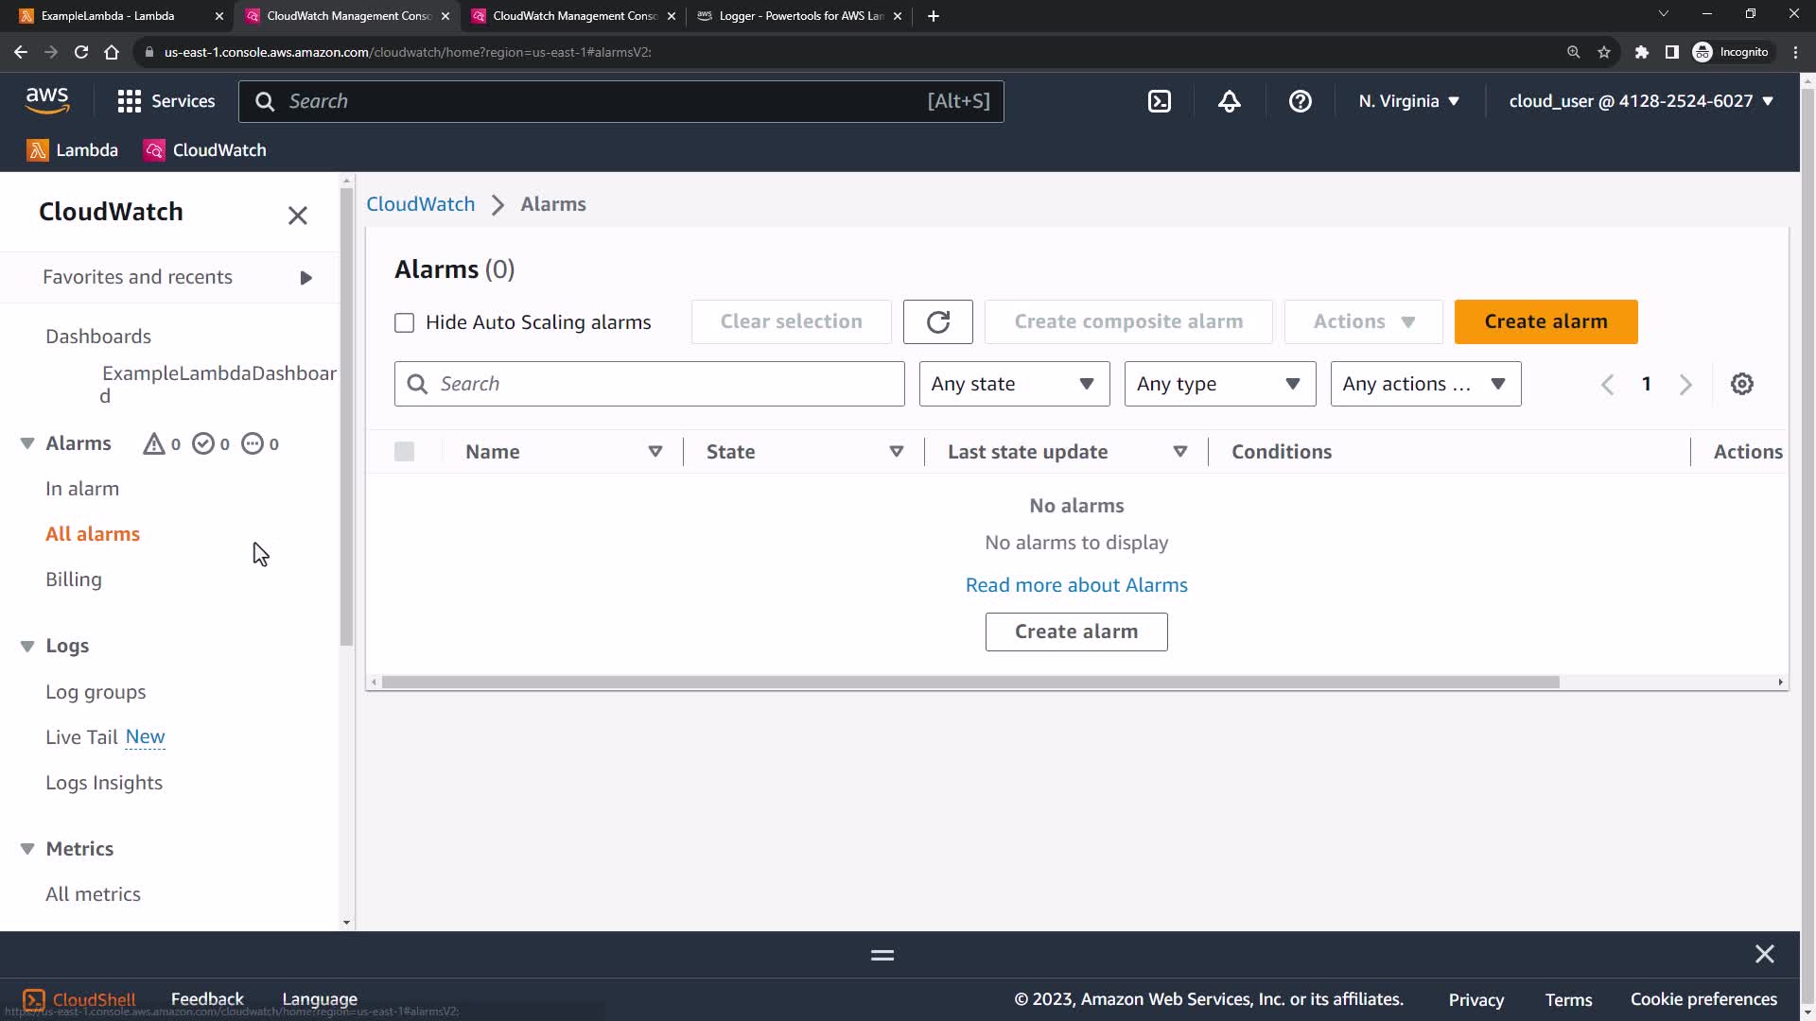Open the notifications bell icon

tap(1230, 101)
